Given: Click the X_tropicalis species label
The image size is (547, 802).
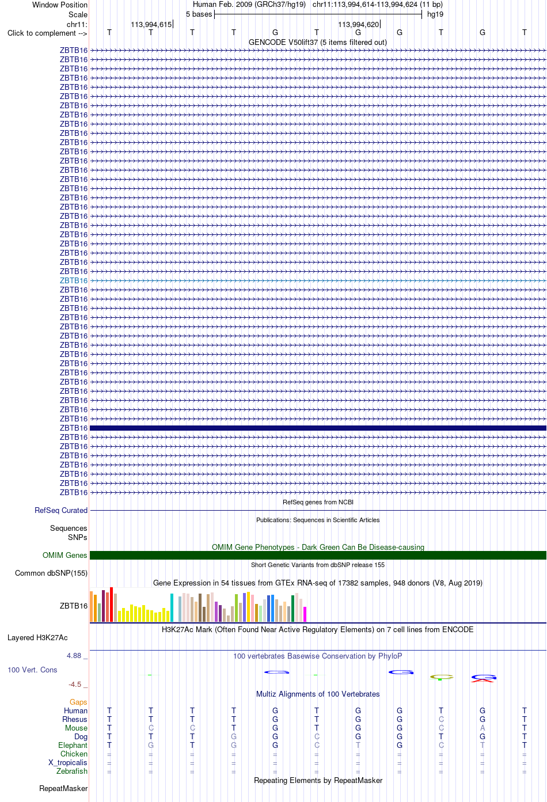Looking at the screenshot, I should pyautogui.click(x=68, y=762).
